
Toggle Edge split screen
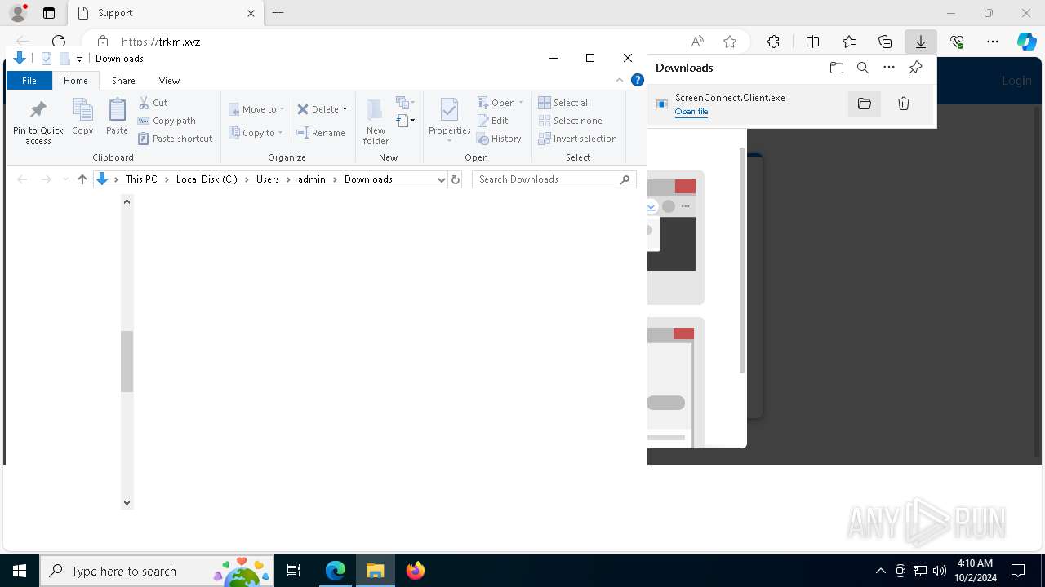pos(812,42)
